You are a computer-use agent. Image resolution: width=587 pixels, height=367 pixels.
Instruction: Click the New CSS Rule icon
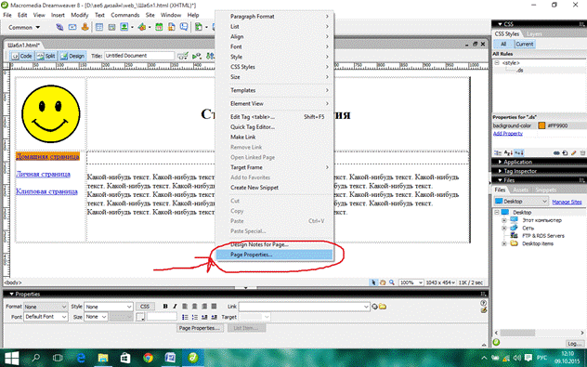(x=565, y=152)
